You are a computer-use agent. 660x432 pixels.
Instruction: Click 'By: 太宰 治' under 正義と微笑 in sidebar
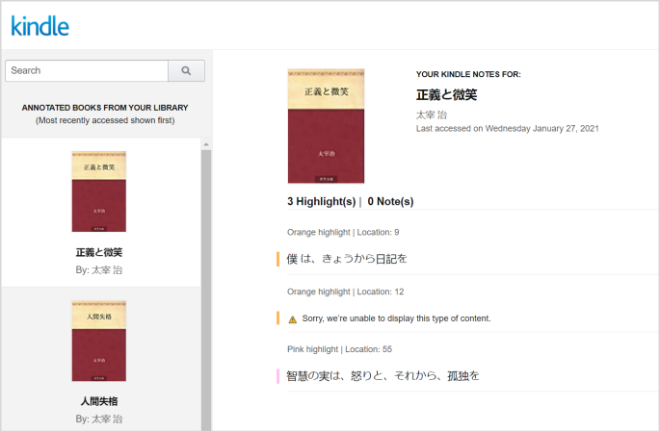(99, 269)
